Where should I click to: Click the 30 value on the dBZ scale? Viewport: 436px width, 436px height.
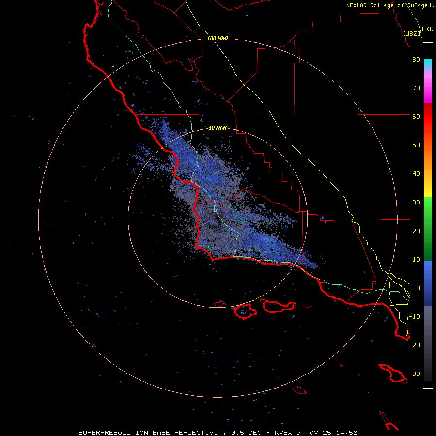click(416, 202)
